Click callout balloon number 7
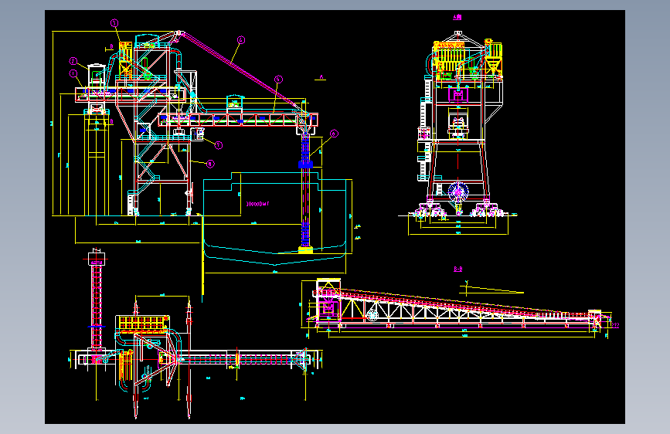 219,145
